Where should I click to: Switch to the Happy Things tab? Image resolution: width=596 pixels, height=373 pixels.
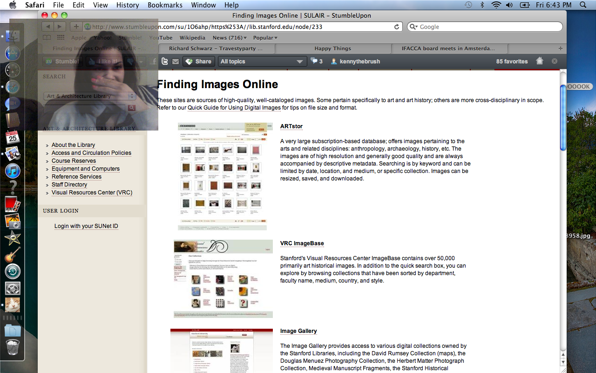[332, 48]
